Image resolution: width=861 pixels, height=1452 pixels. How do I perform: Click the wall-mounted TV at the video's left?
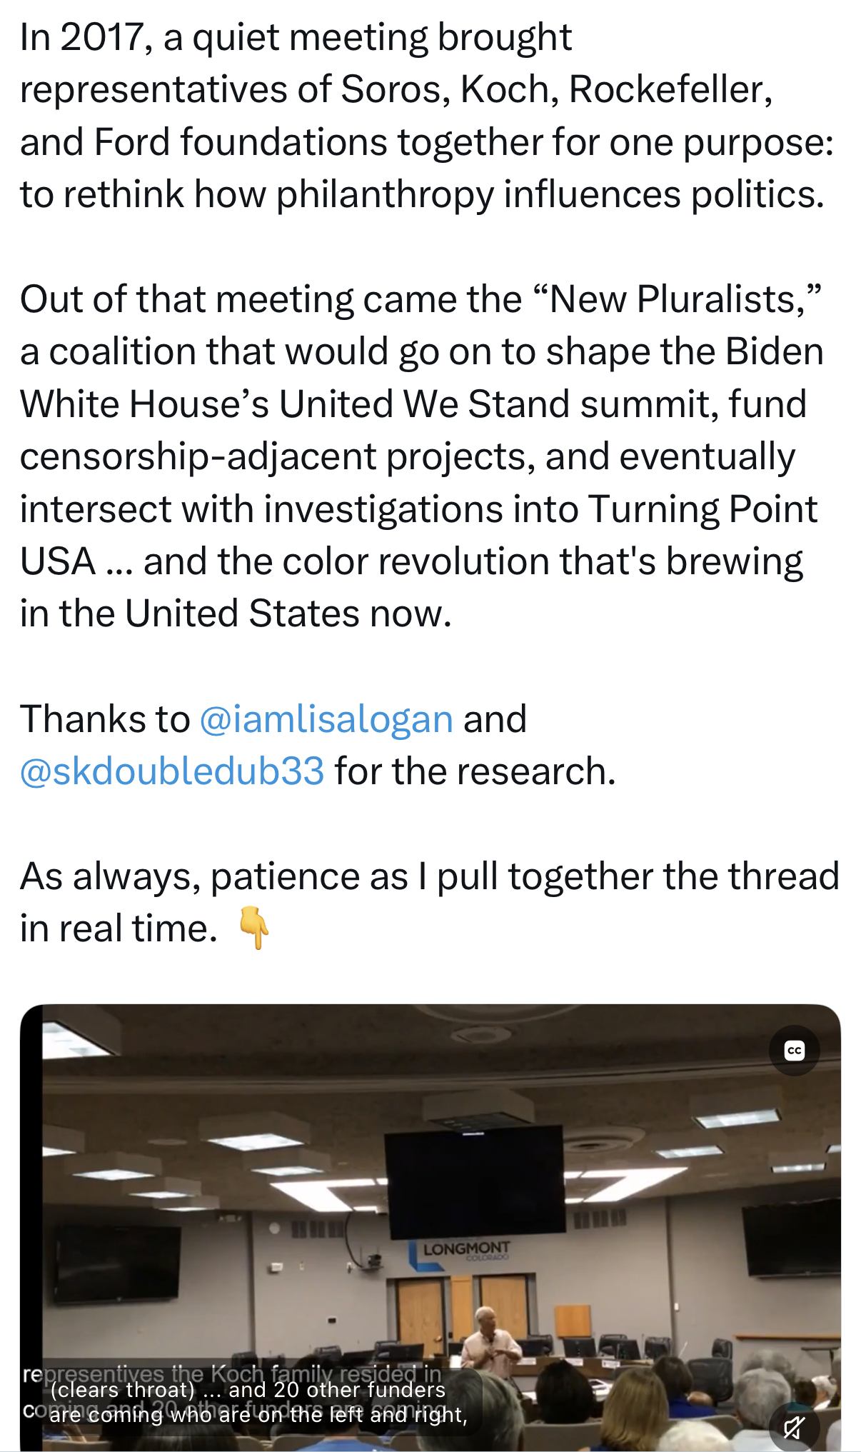click(118, 1262)
